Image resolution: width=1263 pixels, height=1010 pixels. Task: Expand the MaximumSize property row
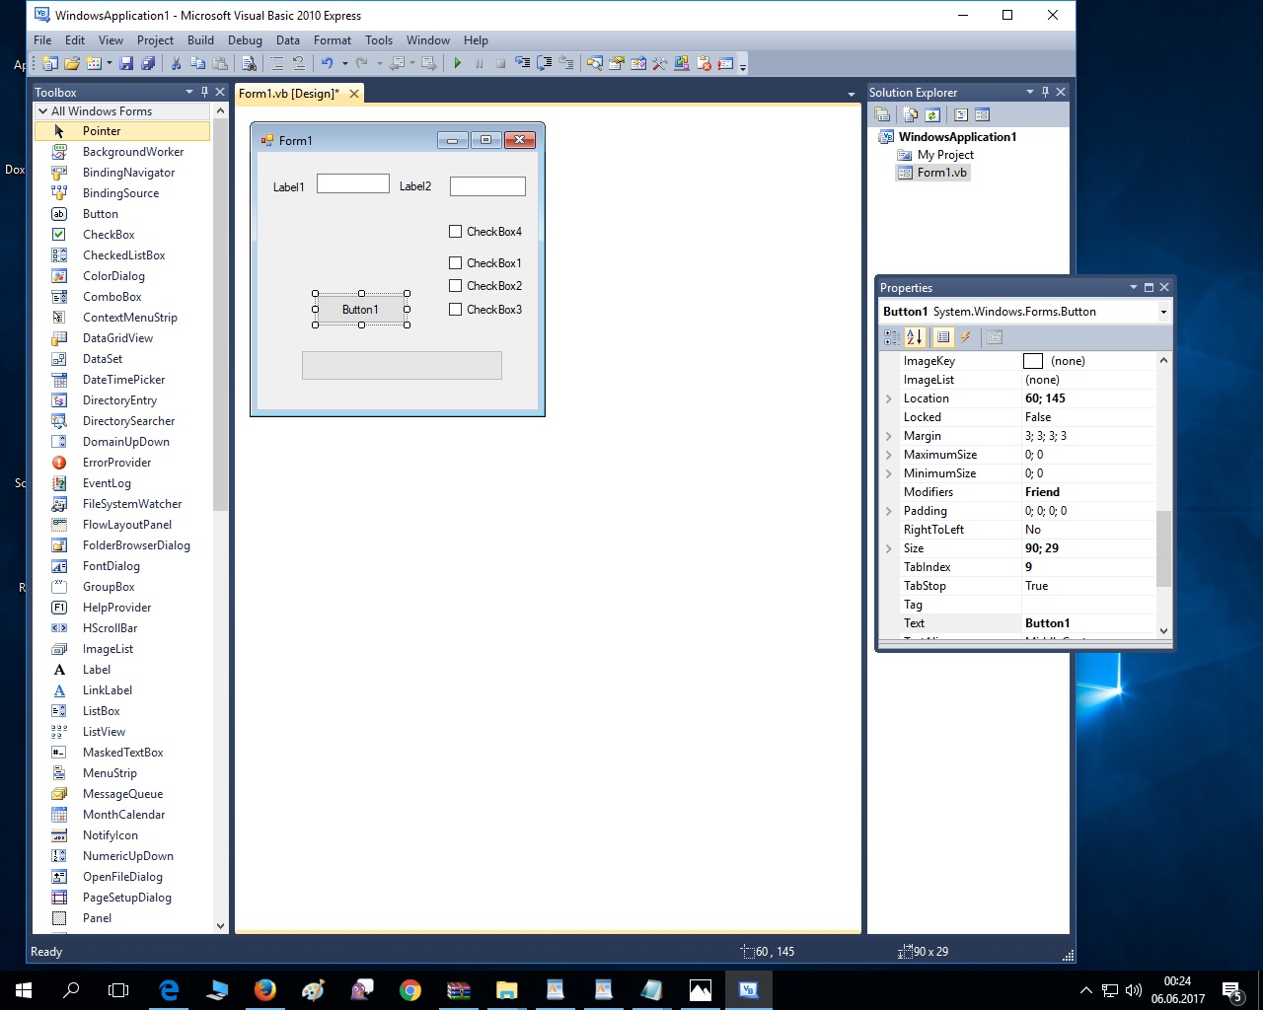point(889,455)
